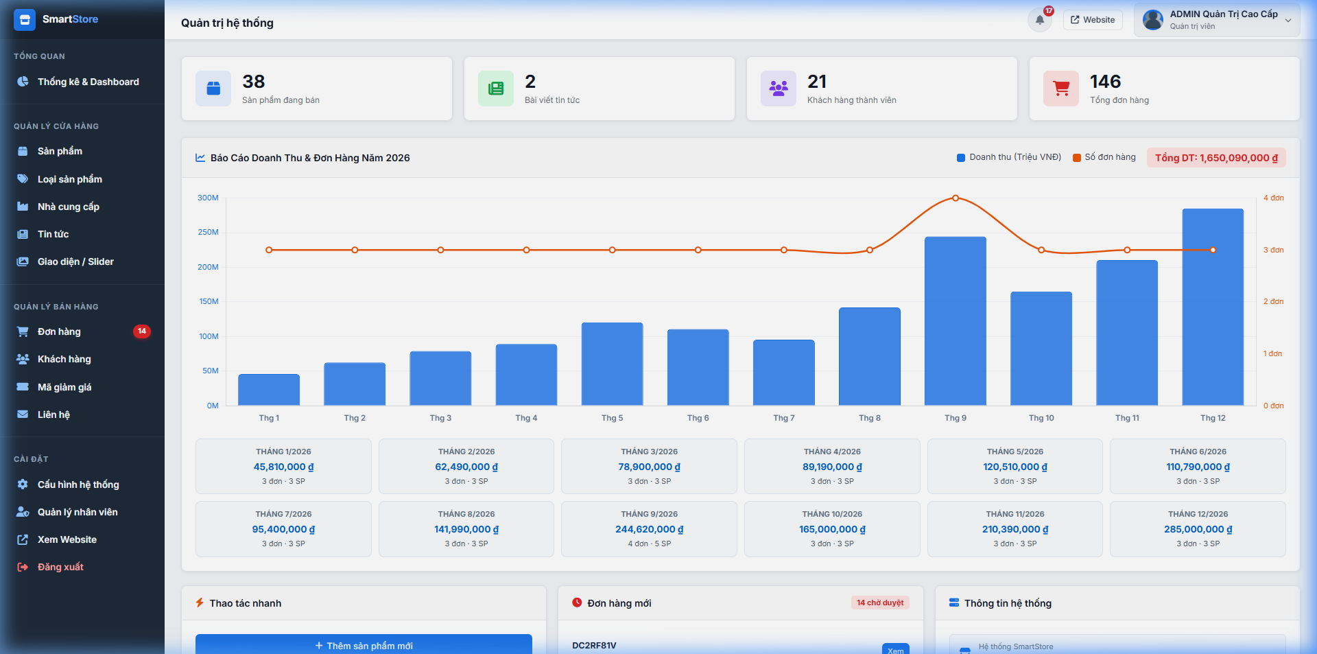Click the Tổng DT: 1,650,090,000 ₫ badge
The image size is (1317, 654).
(x=1216, y=158)
